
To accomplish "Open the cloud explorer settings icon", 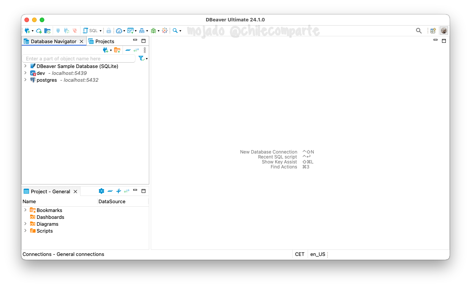I will (x=39, y=31).
